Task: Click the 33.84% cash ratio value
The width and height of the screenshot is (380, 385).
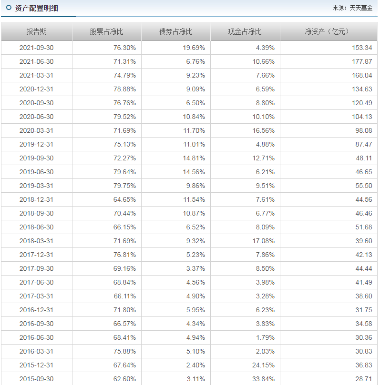Action: [263, 379]
